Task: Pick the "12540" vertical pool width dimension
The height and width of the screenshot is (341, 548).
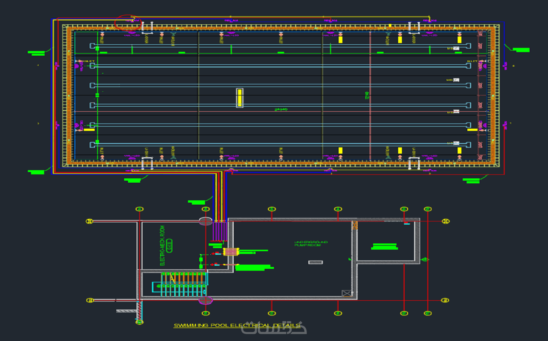Action: [367, 95]
